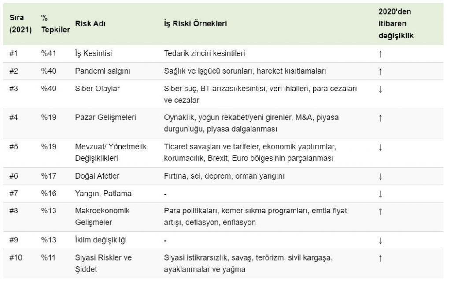Select the #10 rank cell
The width and height of the screenshot is (451, 283).
15,258
